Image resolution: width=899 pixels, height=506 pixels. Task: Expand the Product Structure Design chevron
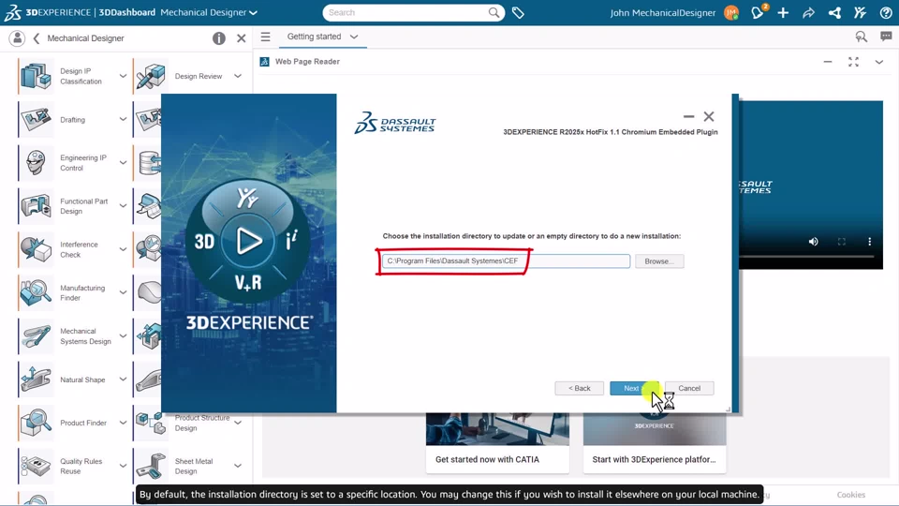[x=237, y=423]
